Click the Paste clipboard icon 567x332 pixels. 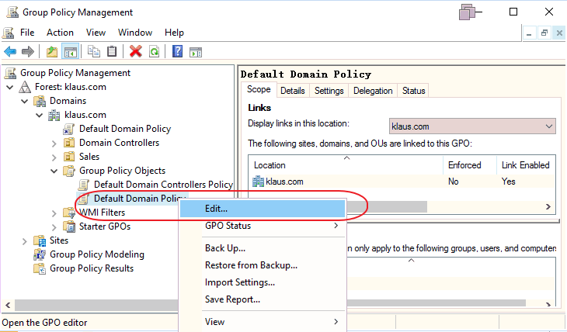(112, 52)
